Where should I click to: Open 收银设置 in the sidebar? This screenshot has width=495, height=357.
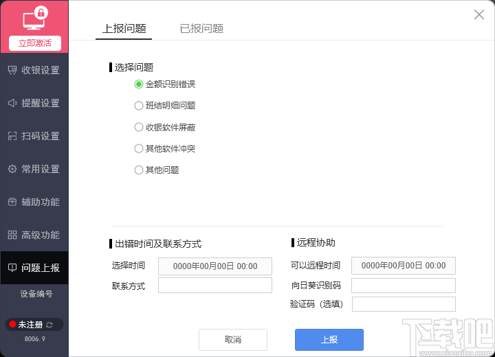point(34,70)
